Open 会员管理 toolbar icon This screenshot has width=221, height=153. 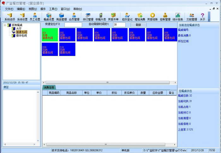(x=74, y=17)
